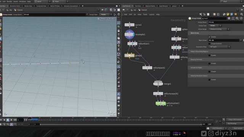Open Group Type Points dropdown in parameters
The height and width of the screenshot is (137, 244).
point(215,25)
